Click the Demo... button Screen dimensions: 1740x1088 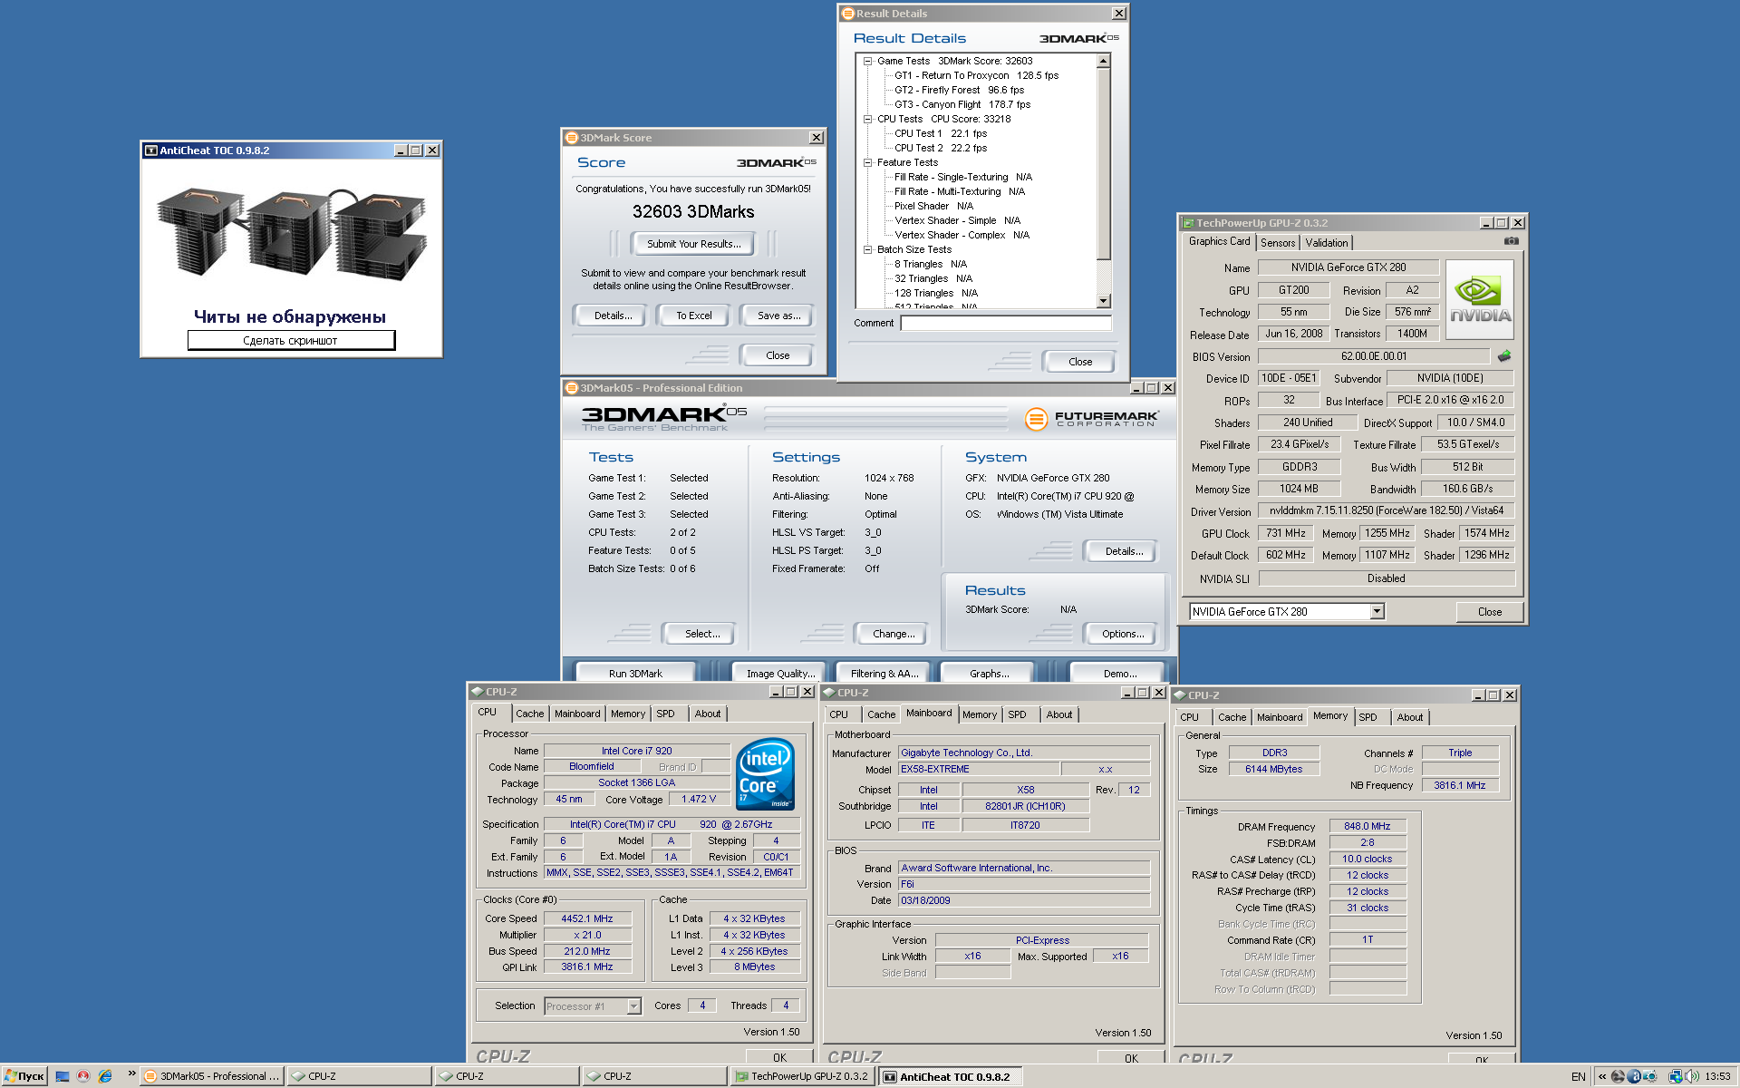(x=1120, y=674)
